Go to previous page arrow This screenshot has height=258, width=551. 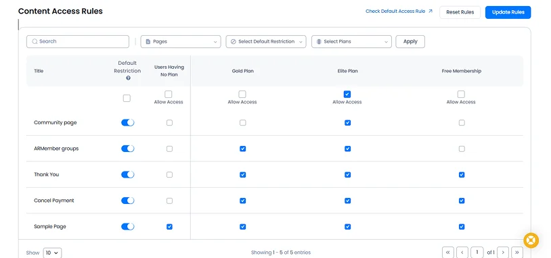point(462,253)
